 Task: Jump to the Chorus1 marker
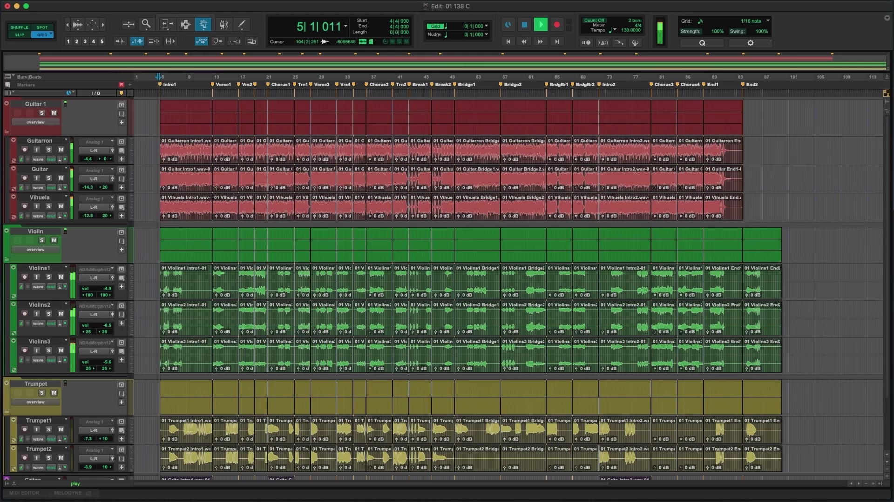(x=268, y=85)
